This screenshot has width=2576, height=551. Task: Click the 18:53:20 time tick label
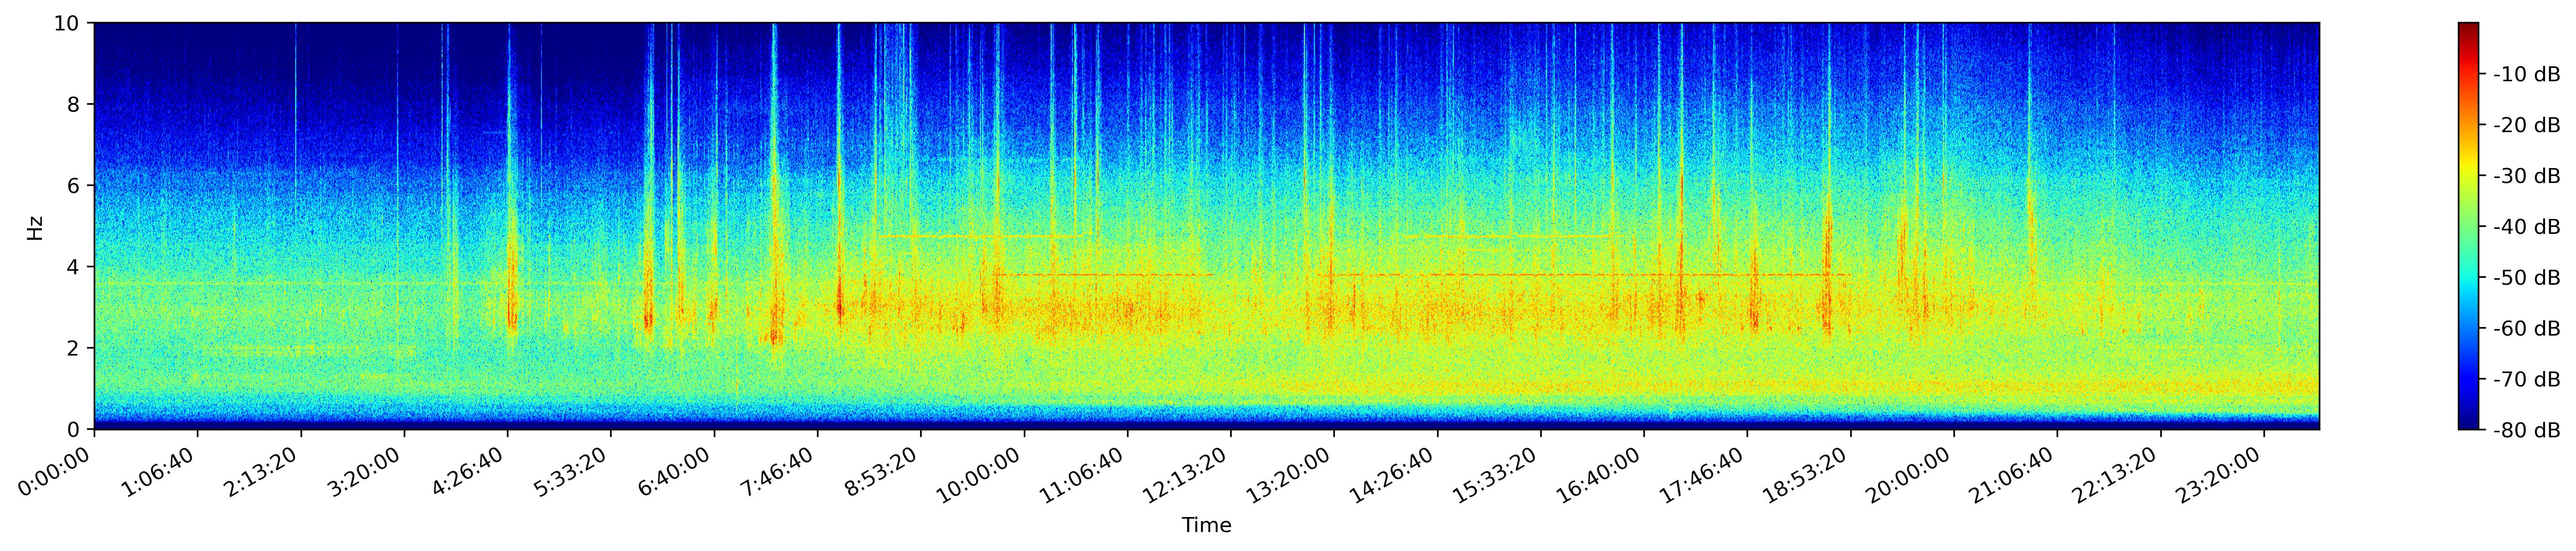pos(1808,472)
